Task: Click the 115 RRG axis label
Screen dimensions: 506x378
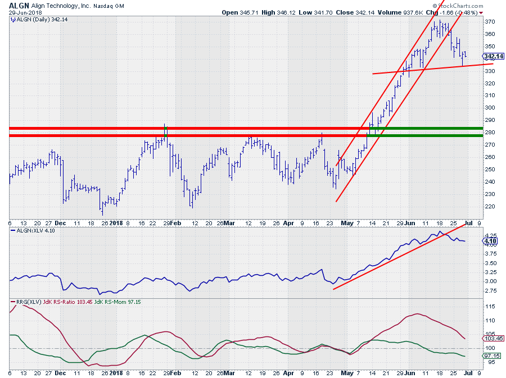Action: [490, 307]
